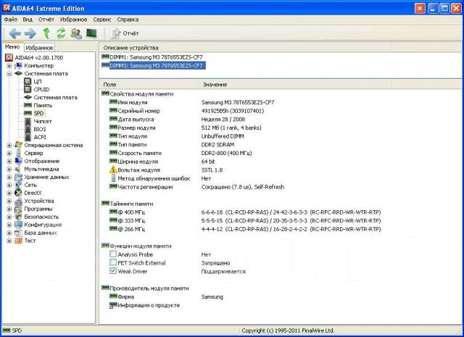Screen dimensions: 464x337
Task: Select the Частота регенерации row
Action: click(196, 187)
